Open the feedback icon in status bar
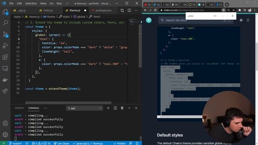 pyautogui.click(x=131, y=143)
